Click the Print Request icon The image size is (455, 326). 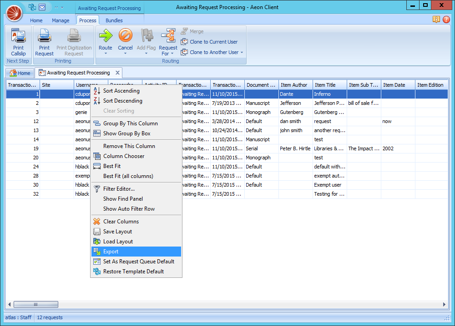click(44, 36)
